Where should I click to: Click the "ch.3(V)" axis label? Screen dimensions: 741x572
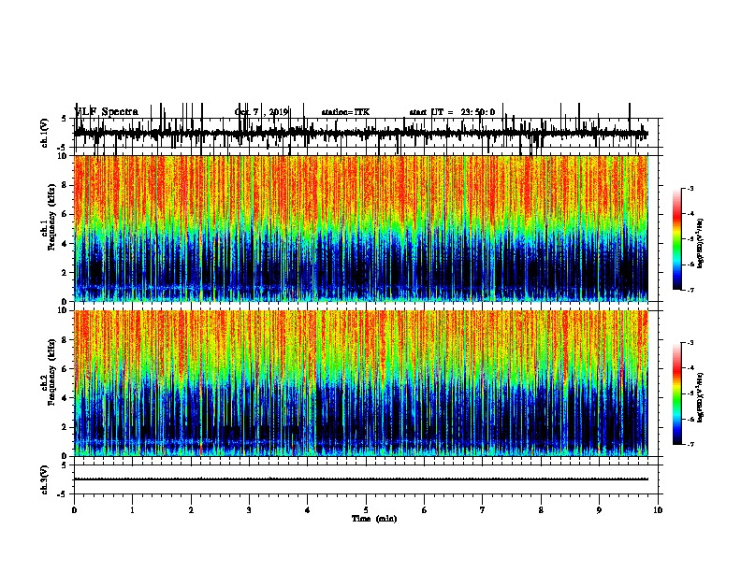tap(45, 479)
